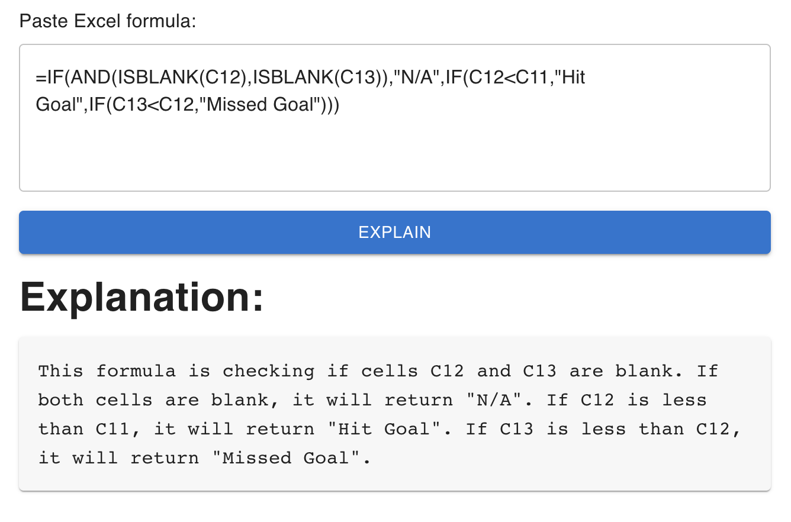791x522 pixels.
Task: Click "Missed Goal" in the explanation text
Action: coord(284,457)
